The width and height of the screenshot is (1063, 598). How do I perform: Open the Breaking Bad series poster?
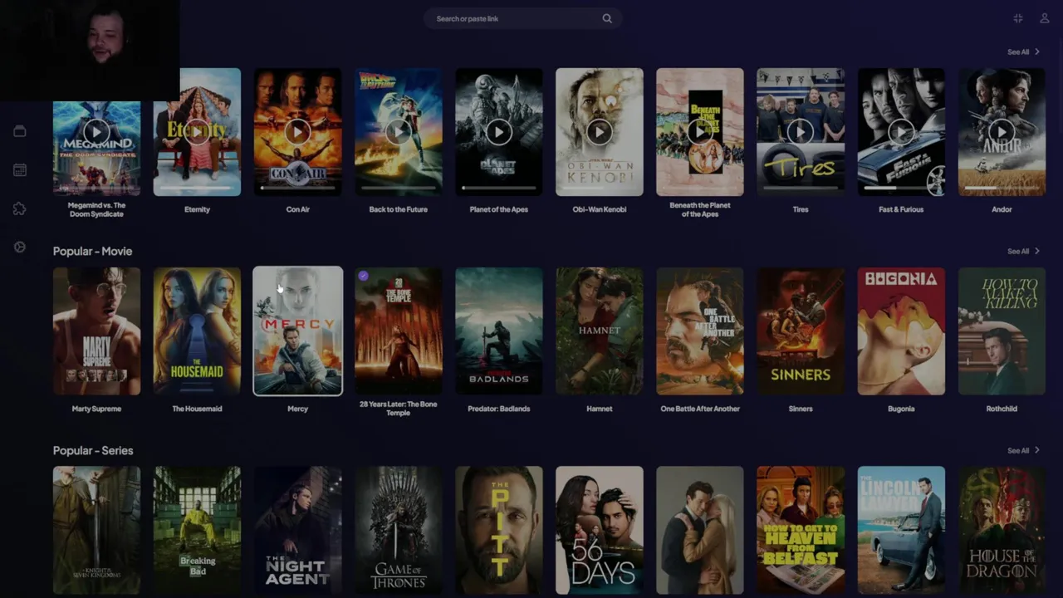point(197,531)
